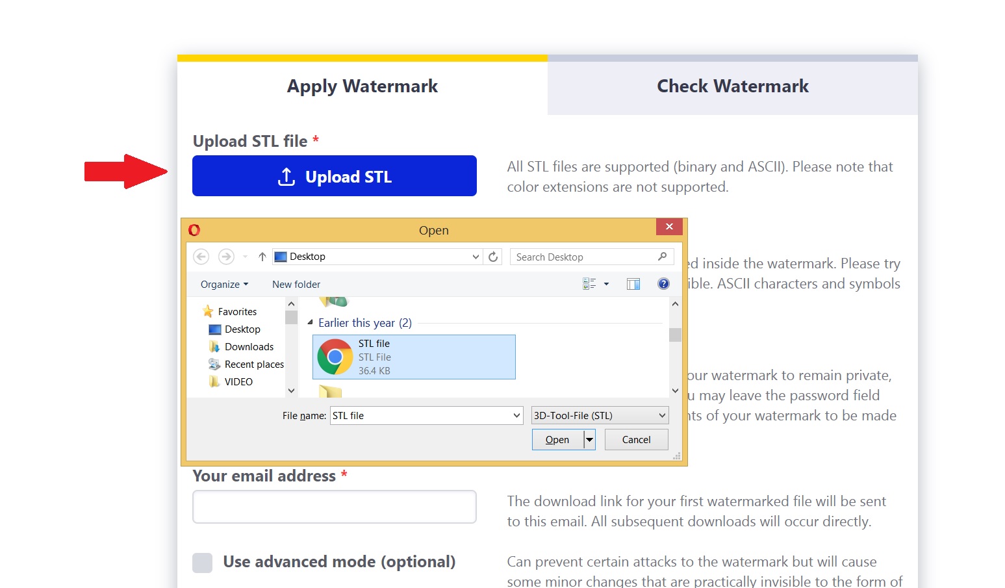Click the File name input box

(x=421, y=415)
